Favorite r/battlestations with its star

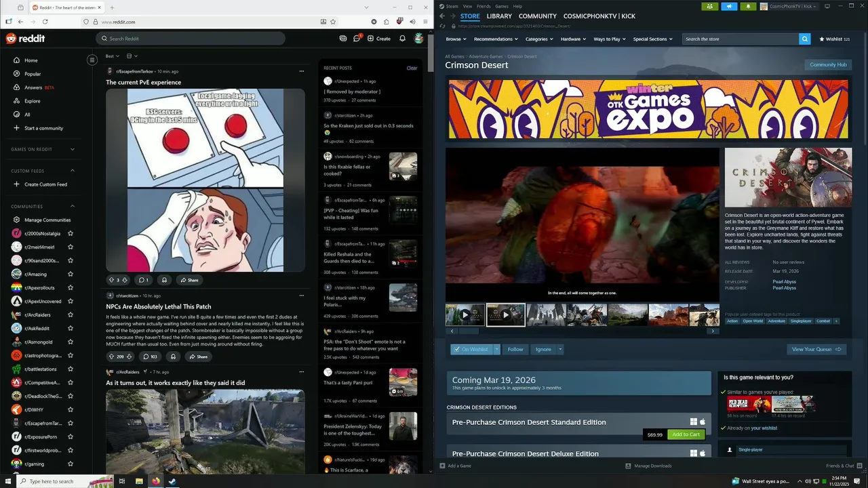point(70,369)
